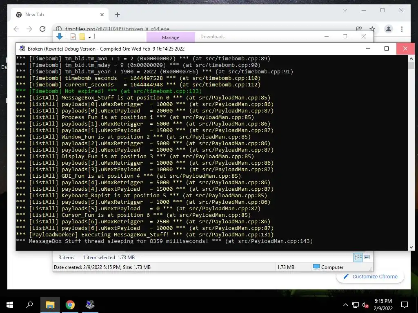Screen dimensions: 418x313
Task: Click the console scrollbar thumb
Action: point(411,66)
